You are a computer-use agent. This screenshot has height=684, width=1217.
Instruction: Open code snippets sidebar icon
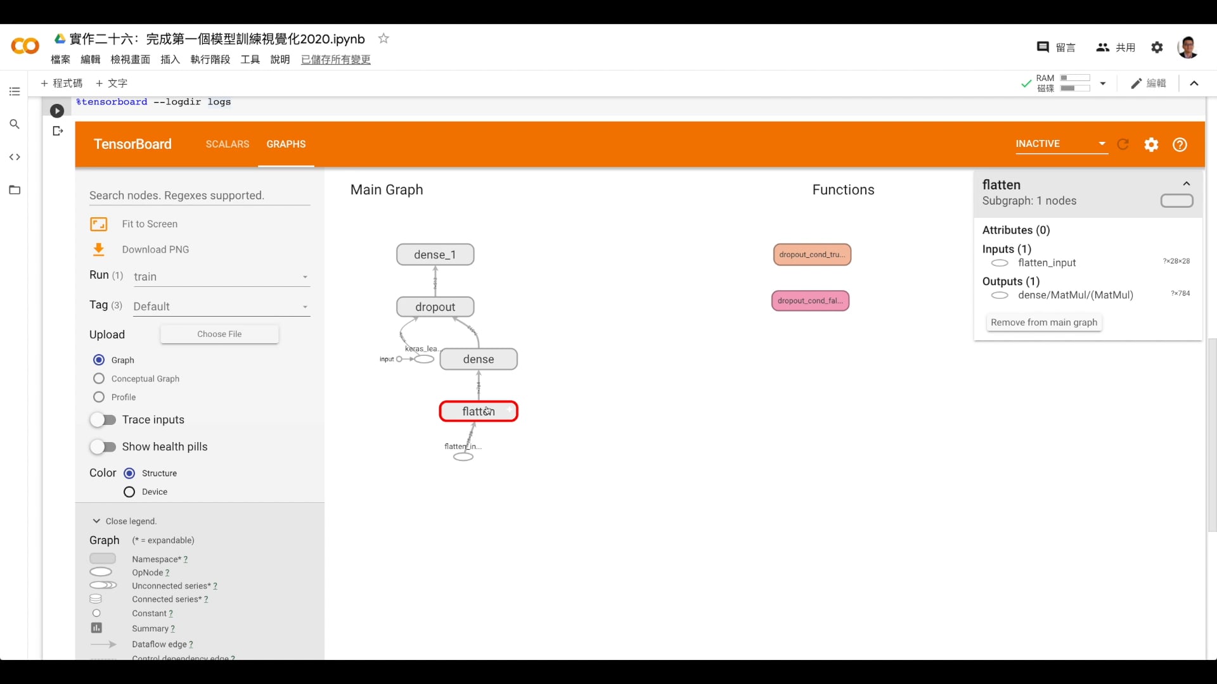(15, 157)
